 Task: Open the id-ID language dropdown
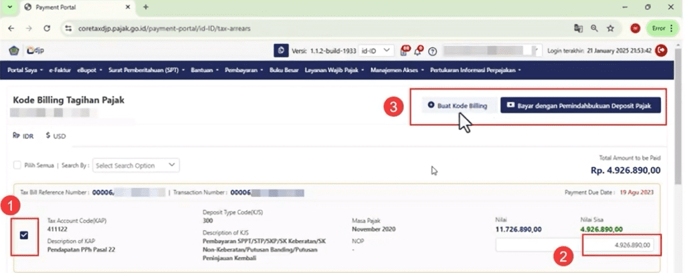click(x=376, y=51)
